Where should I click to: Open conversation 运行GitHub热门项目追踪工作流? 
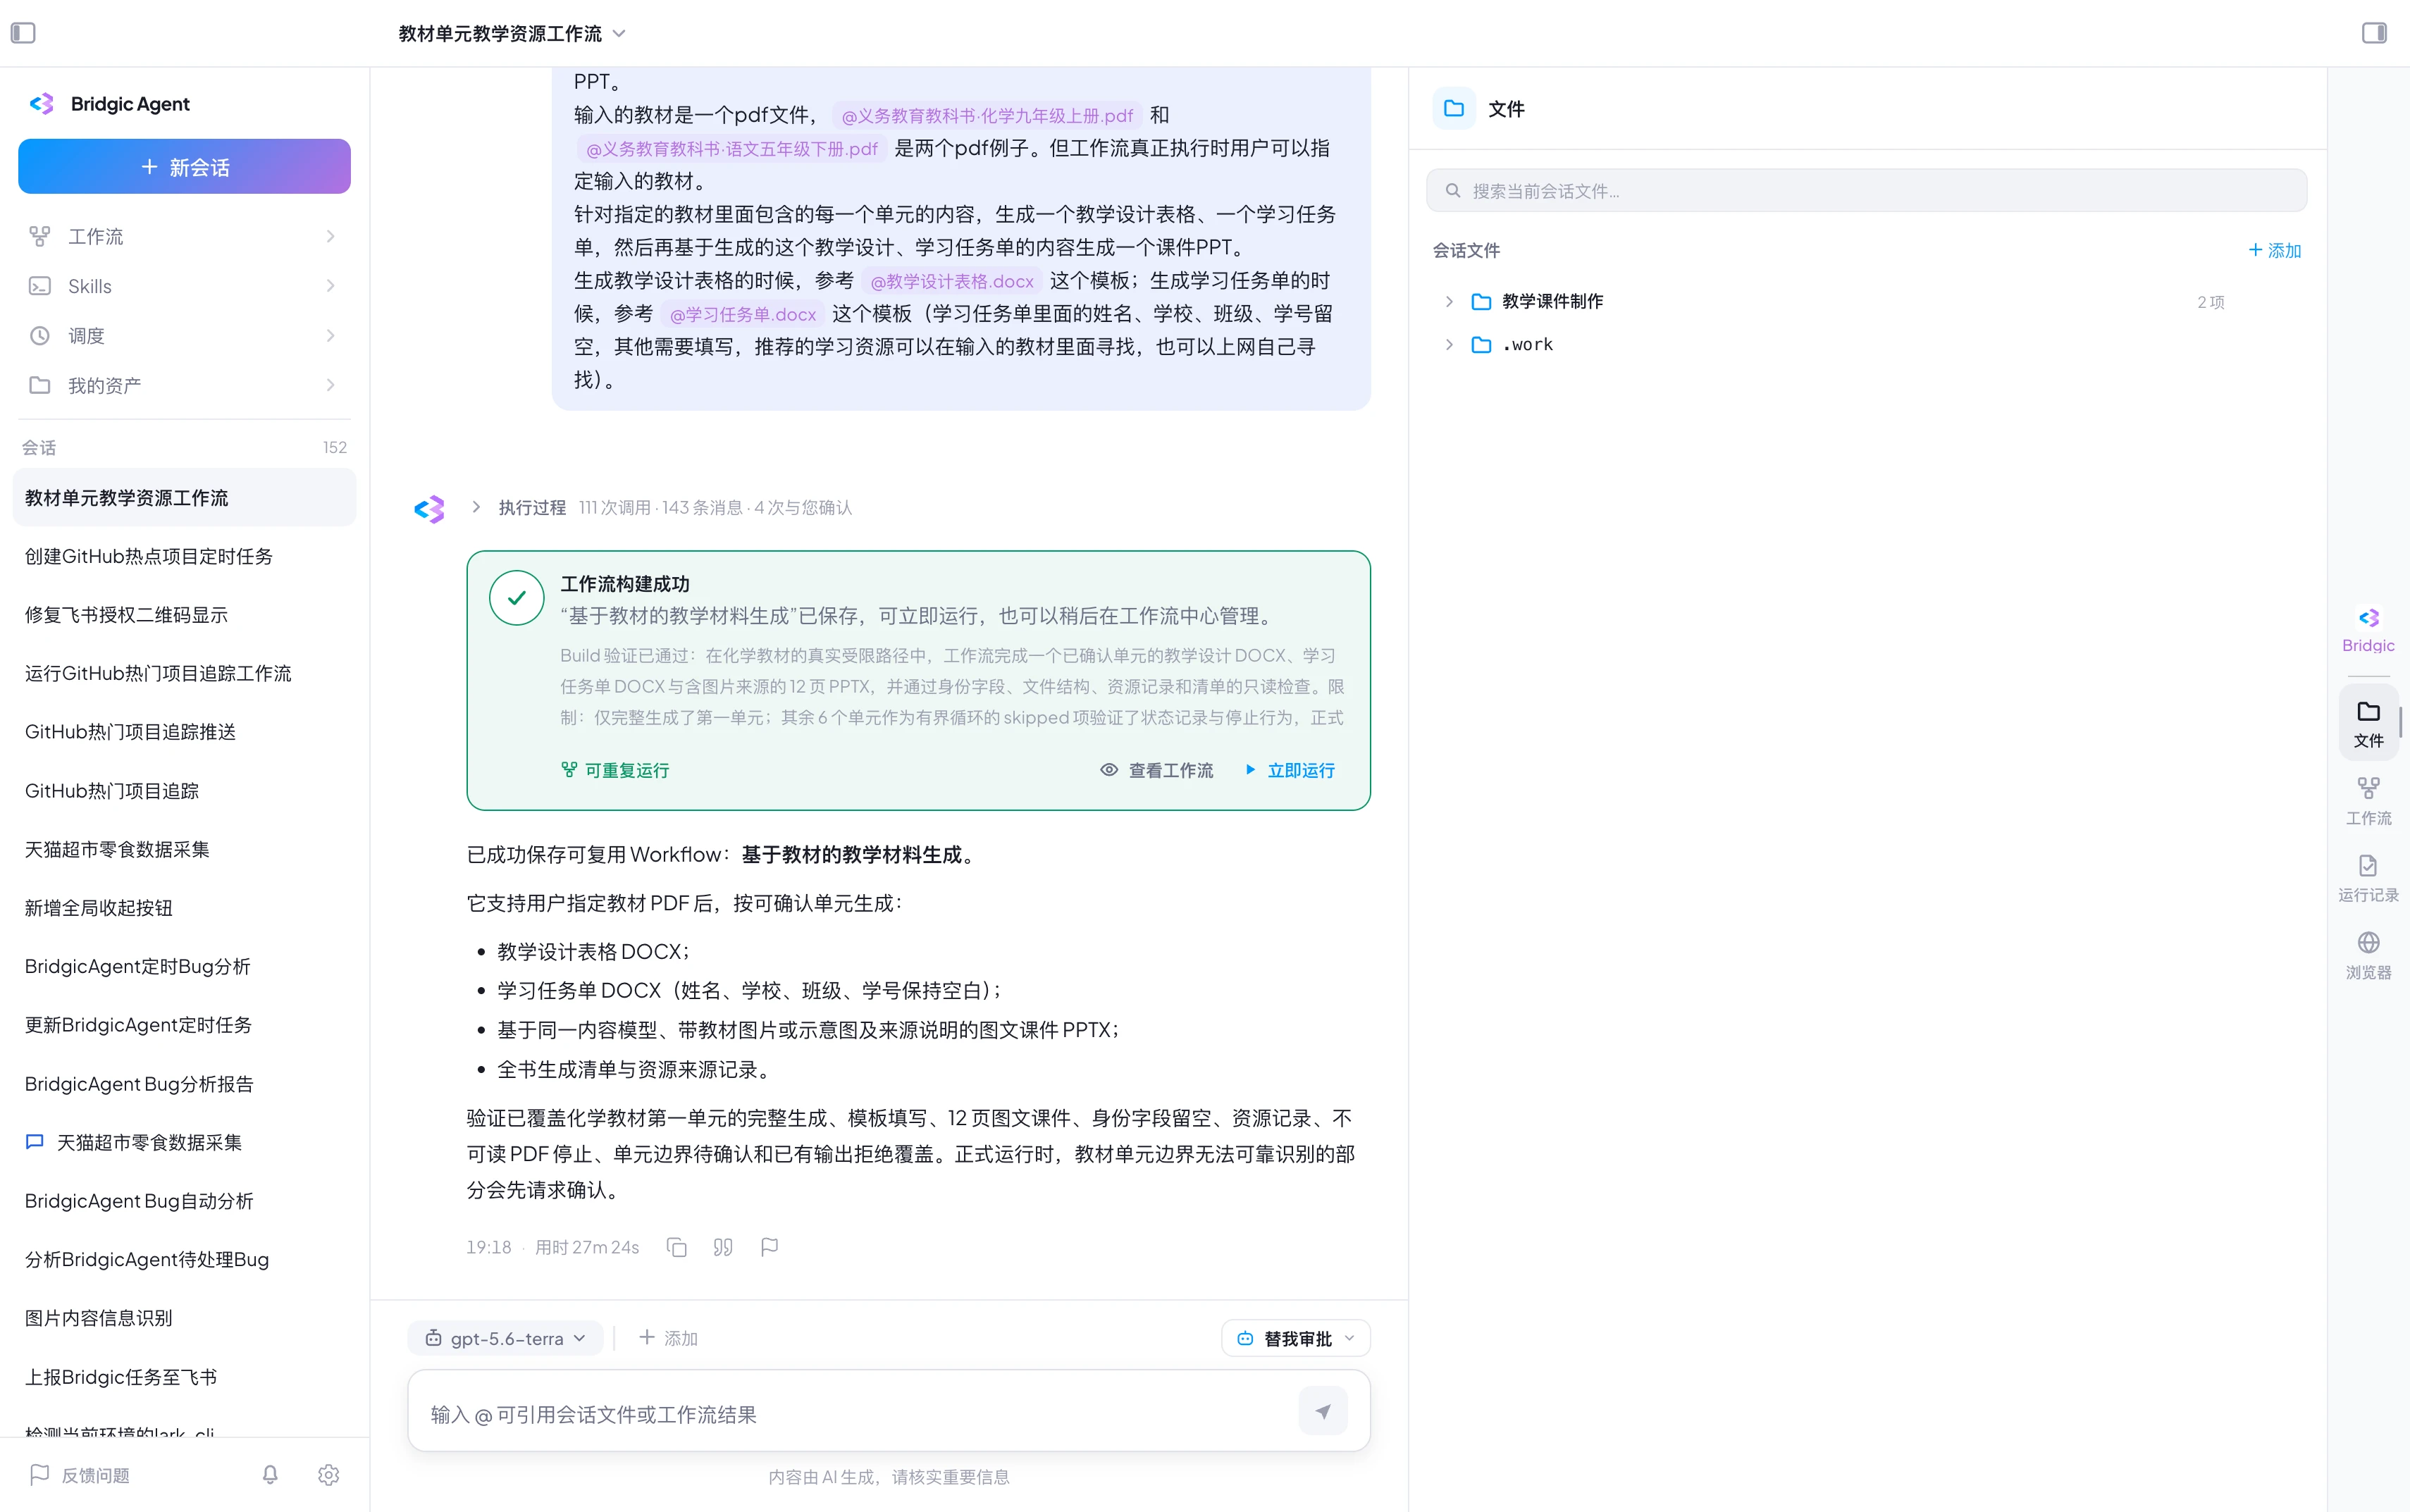point(184,673)
